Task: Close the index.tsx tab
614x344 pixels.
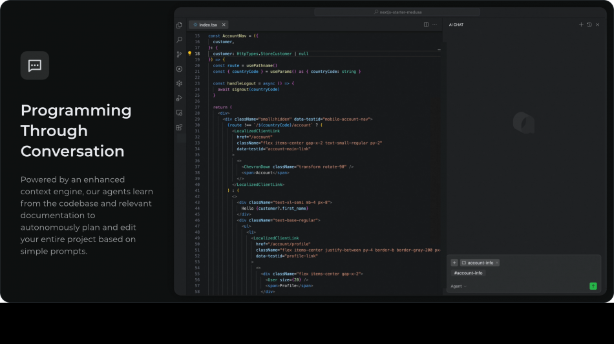Action: [x=224, y=25]
